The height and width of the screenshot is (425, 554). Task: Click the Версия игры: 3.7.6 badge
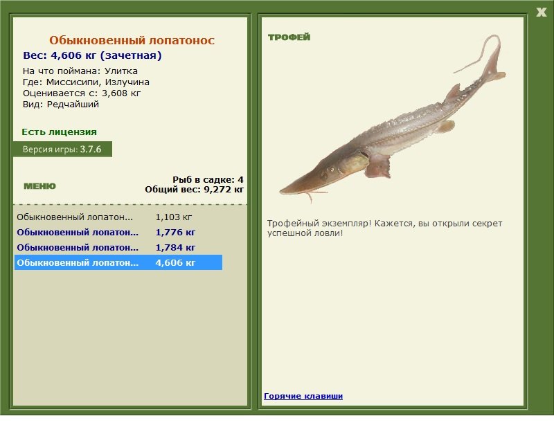[62, 149]
